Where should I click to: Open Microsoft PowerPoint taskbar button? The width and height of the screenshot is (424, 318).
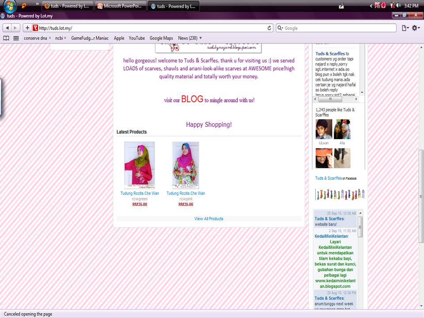coord(121,6)
